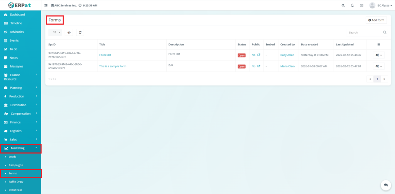Click the Add form button
Image resolution: width=395 pixels, height=194 pixels.
[376, 20]
